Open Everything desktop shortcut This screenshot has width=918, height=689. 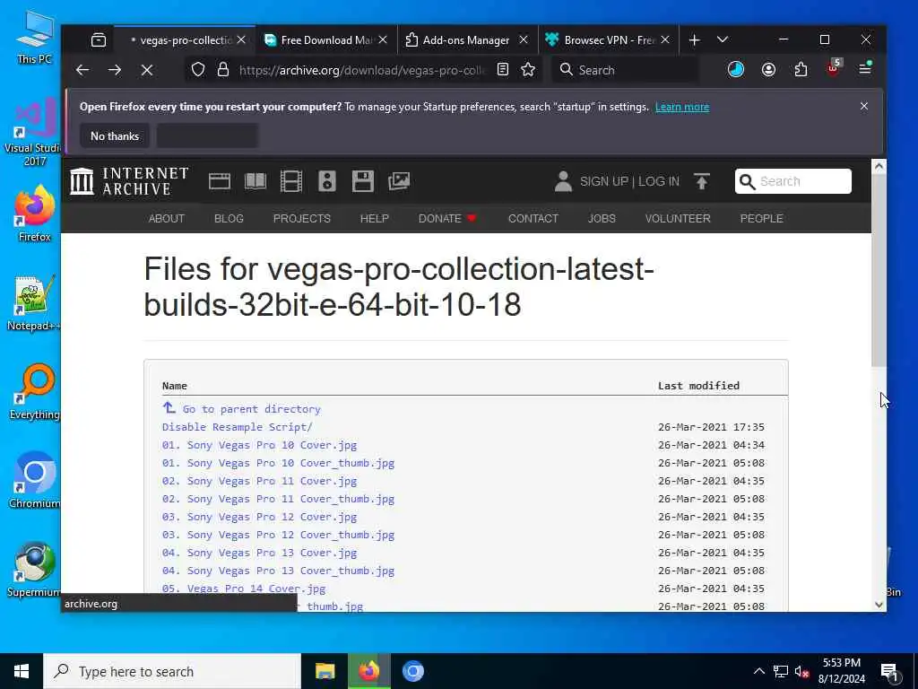34,392
